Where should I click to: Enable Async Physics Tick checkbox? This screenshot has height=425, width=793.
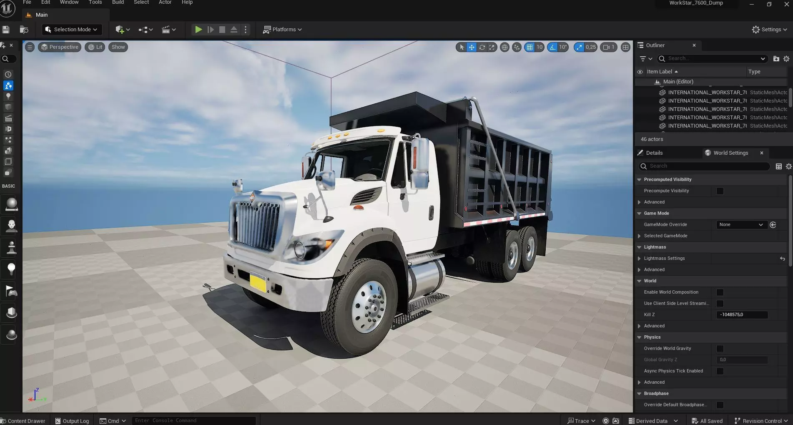click(x=720, y=371)
